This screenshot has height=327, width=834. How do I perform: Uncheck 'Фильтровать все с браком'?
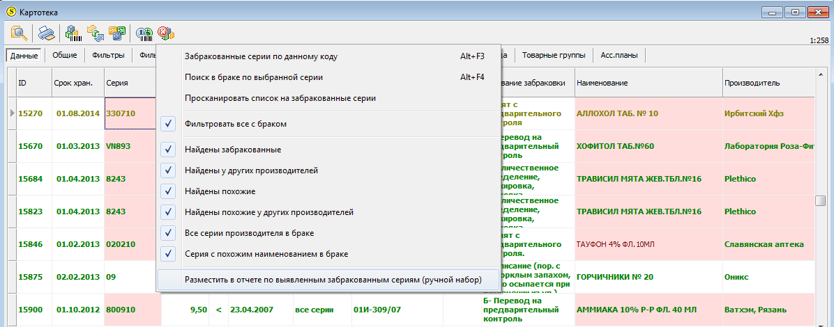click(x=167, y=124)
